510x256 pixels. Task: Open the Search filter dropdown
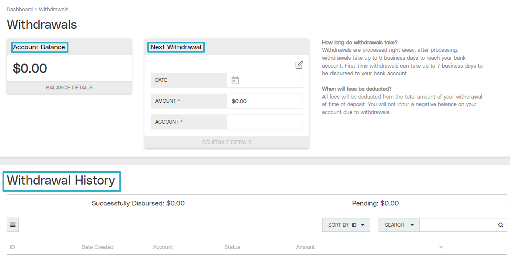(399, 225)
